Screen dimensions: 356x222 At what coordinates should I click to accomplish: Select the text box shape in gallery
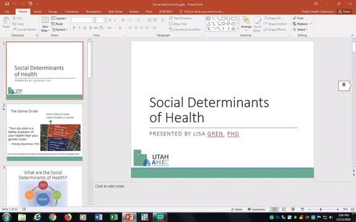point(208,18)
